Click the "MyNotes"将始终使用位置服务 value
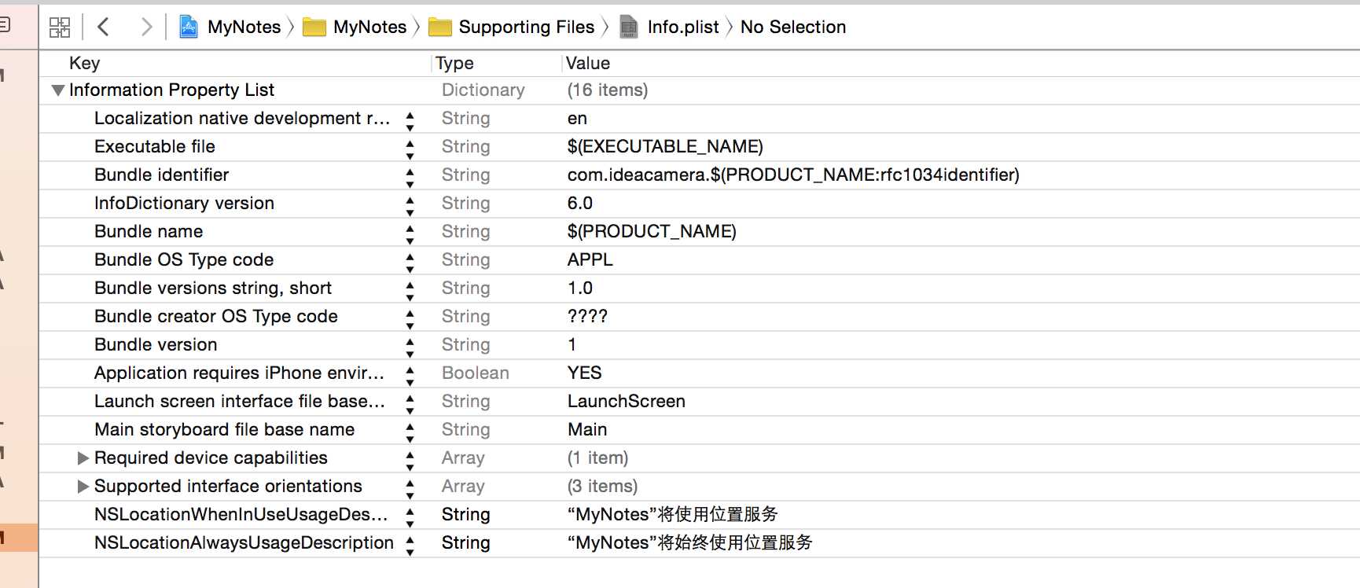The width and height of the screenshot is (1360, 588). tap(690, 543)
